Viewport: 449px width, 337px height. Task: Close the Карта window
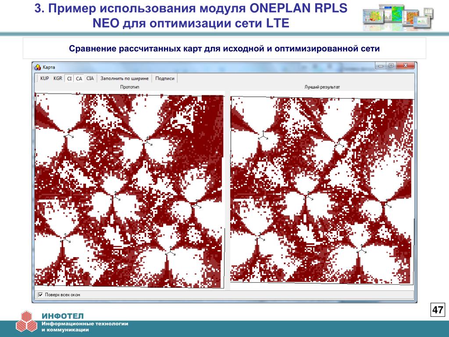[x=406, y=66]
